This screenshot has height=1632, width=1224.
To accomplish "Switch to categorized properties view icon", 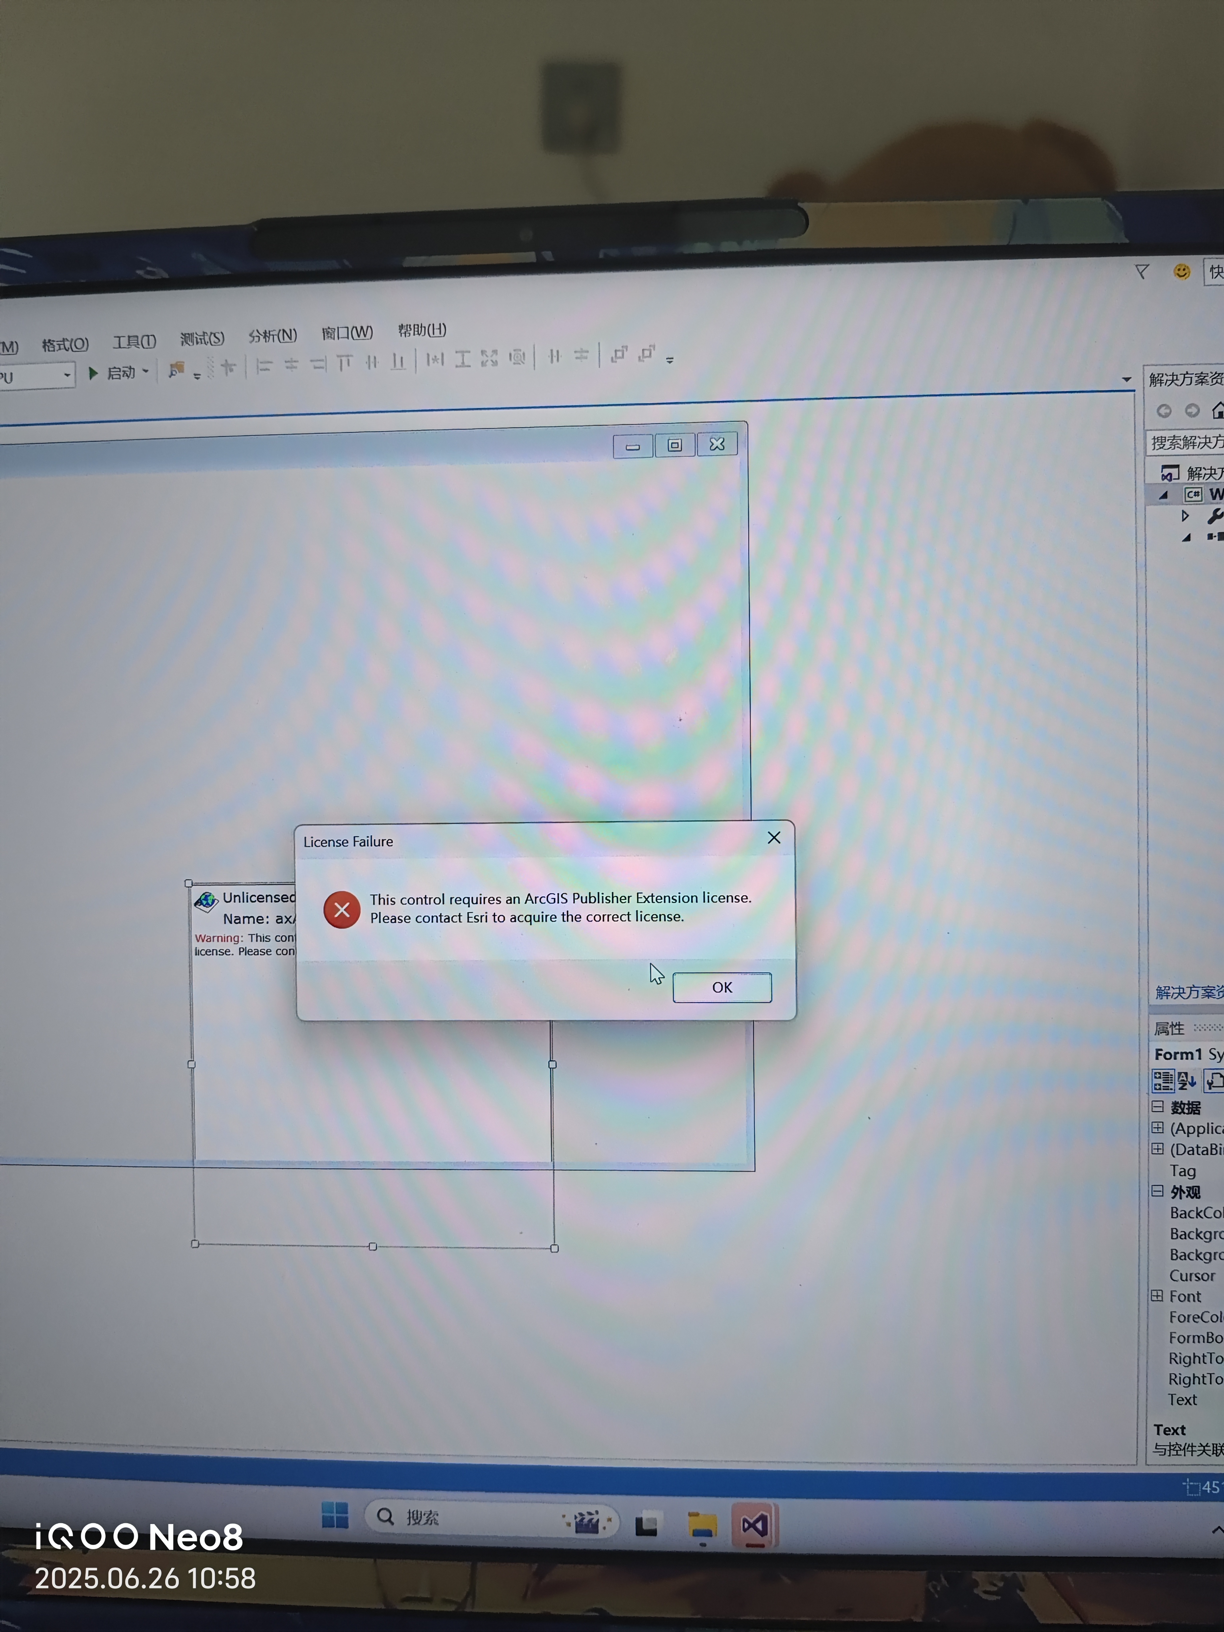I will tap(1163, 1081).
